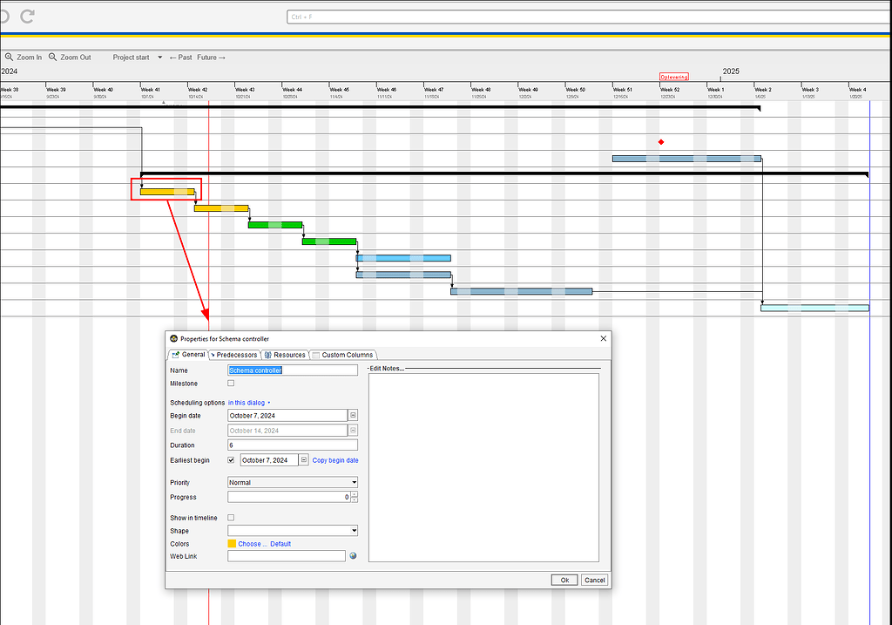Enable the Milestone checkbox
This screenshot has height=625, width=892.
point(230,383)
